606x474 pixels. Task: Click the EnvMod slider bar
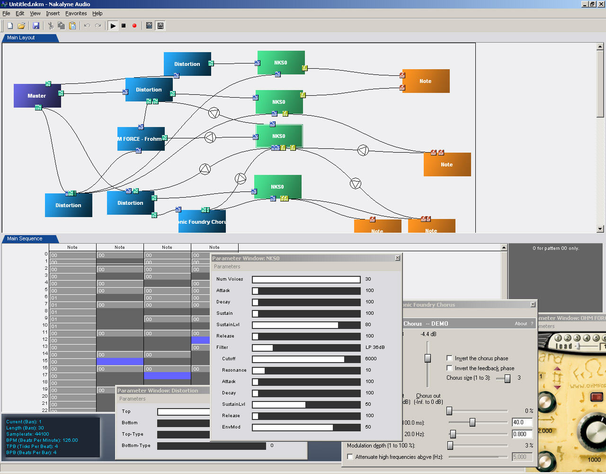pyautogui.click(x=306, y=427)
